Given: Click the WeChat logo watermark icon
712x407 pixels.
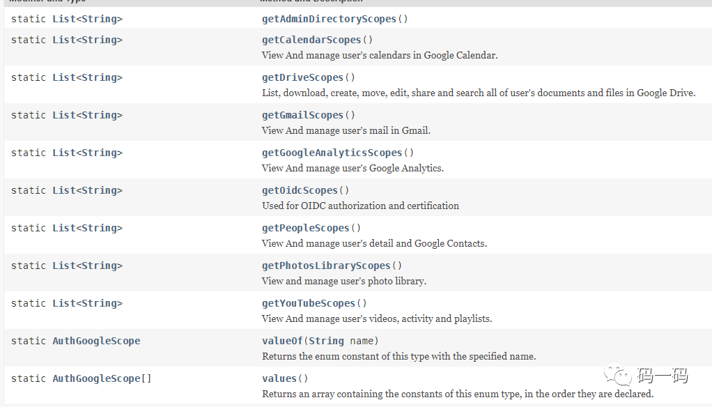Looking at the screenshot, I should coord(619,376).
